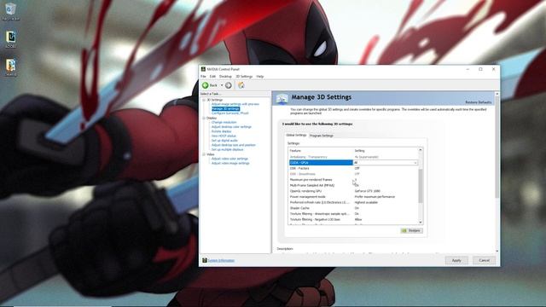
Task: Select Texture filtering - Negative LOD bias row
Action: [x=353, y=220]
